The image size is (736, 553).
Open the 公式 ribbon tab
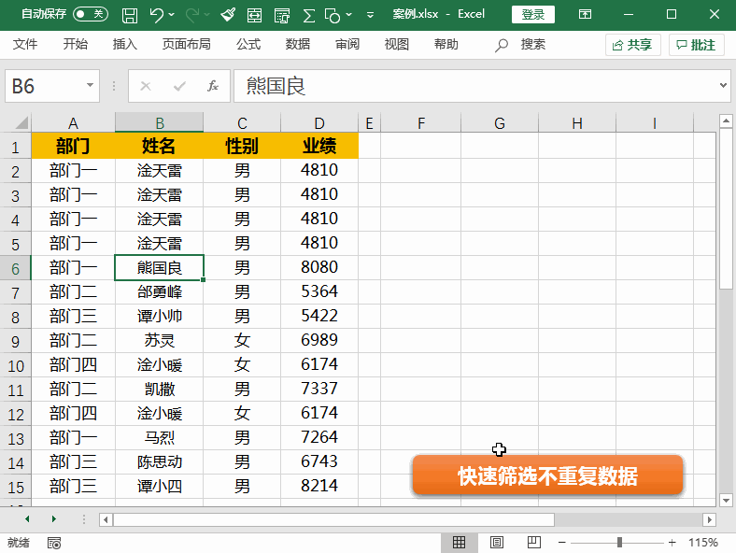coord(248,45)
